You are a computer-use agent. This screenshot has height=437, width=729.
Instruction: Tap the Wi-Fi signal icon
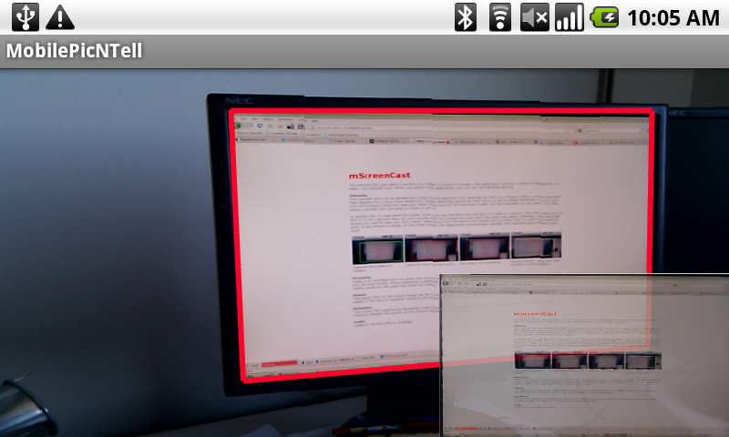(x=500, y=17)
